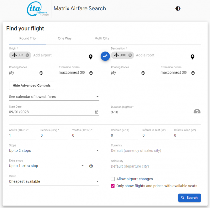210x208 pixels.
Task: Show help for Extra stops option
Action: 91,166
